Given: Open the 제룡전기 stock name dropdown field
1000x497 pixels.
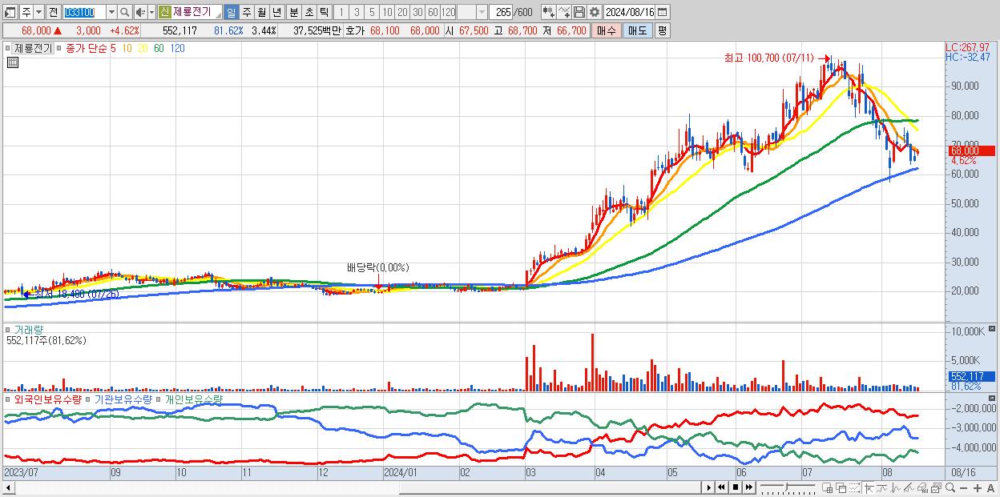Looking at the screenshot, I should point(189,12).
